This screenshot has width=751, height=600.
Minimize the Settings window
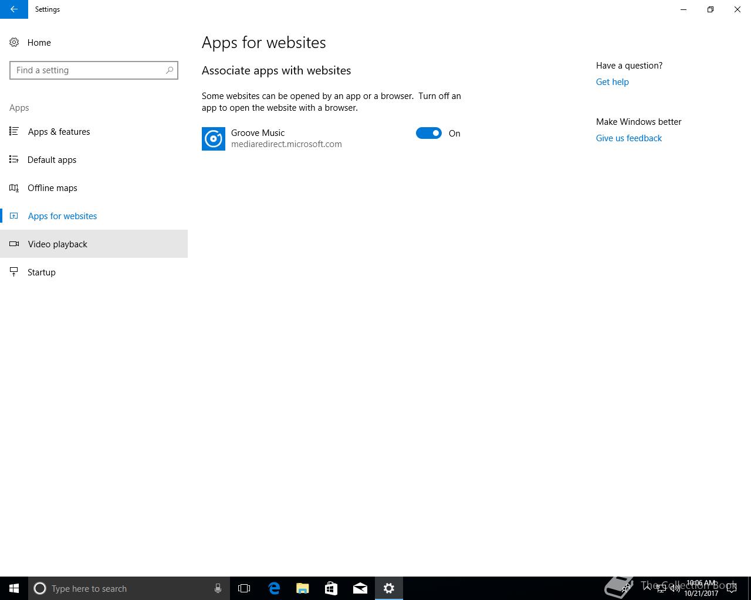[684, 9]
